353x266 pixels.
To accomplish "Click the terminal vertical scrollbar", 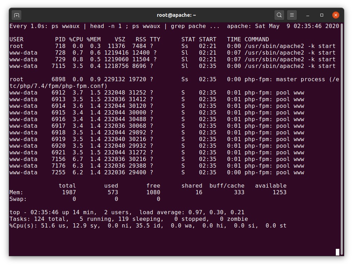I will pyautogui.click(x=342, y=139).
